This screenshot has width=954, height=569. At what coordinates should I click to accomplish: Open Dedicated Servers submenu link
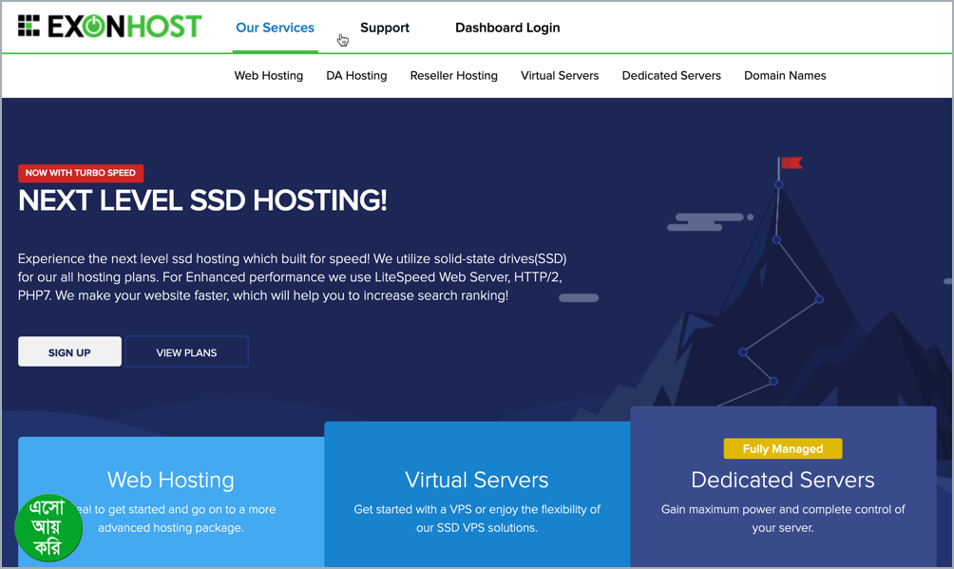pyautogui.click(x=671, y=75)
